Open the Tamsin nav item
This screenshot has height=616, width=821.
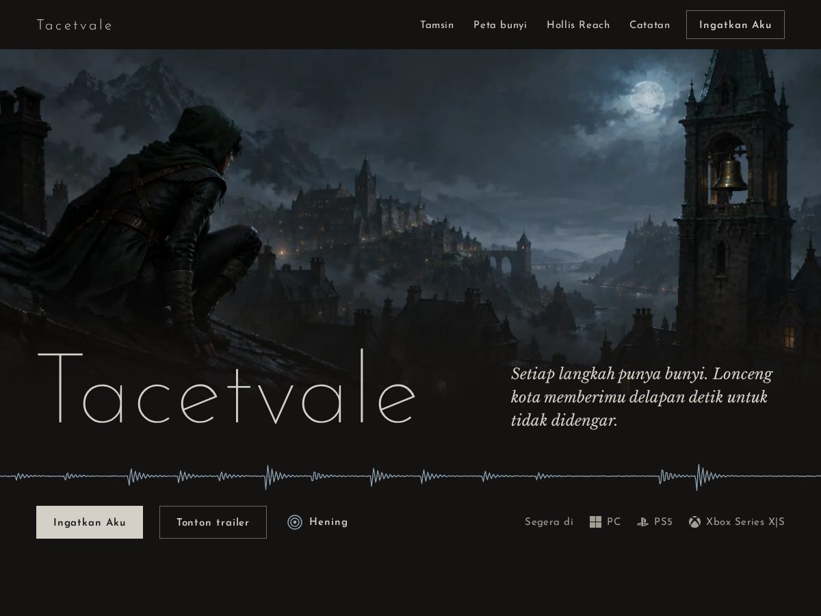(437, 25)
